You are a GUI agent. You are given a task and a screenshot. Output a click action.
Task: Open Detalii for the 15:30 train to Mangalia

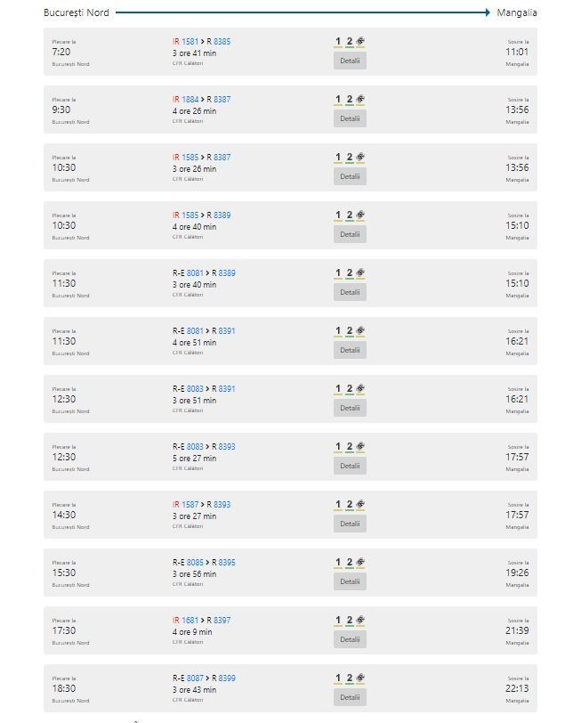pyautogui.click(x=350, y=581)
